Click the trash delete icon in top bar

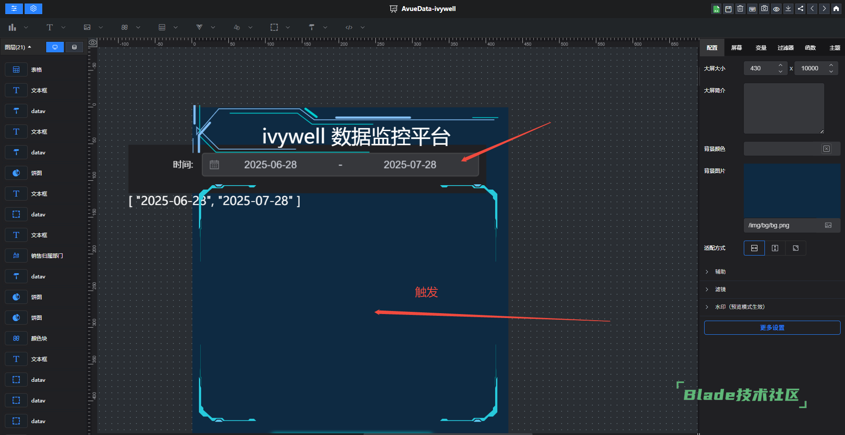click(740, 9)
